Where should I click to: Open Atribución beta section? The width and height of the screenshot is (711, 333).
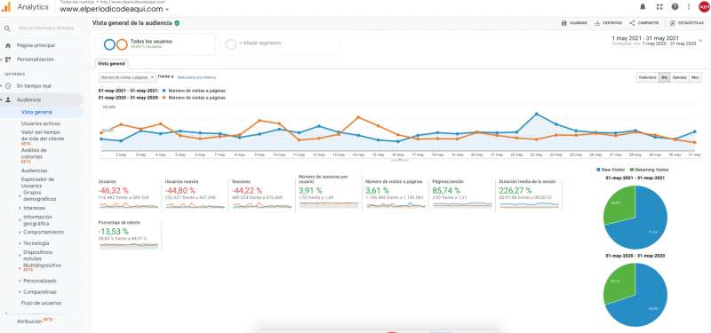pos(36,321)
